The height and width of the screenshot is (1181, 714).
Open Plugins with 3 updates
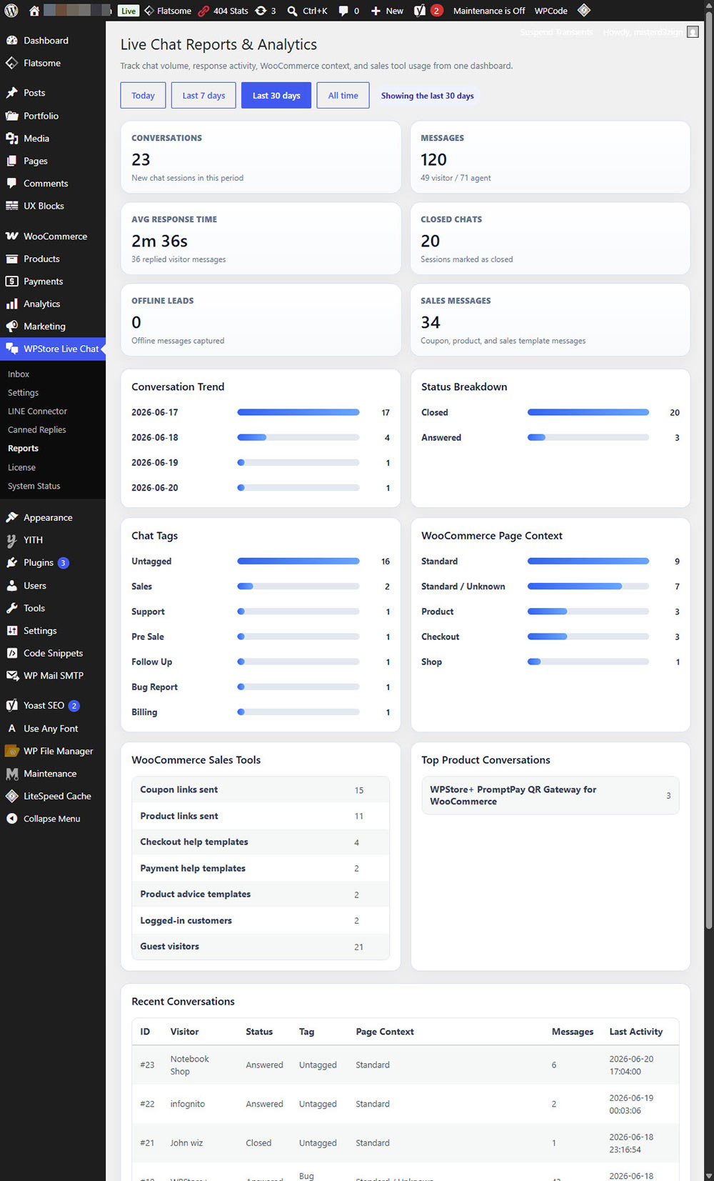click(x=53, y=563)
